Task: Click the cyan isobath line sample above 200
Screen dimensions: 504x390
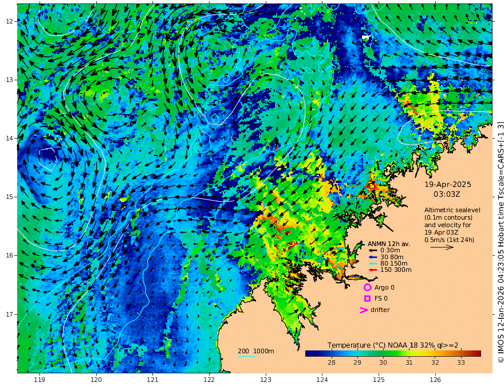Action: tap(247, 356)
